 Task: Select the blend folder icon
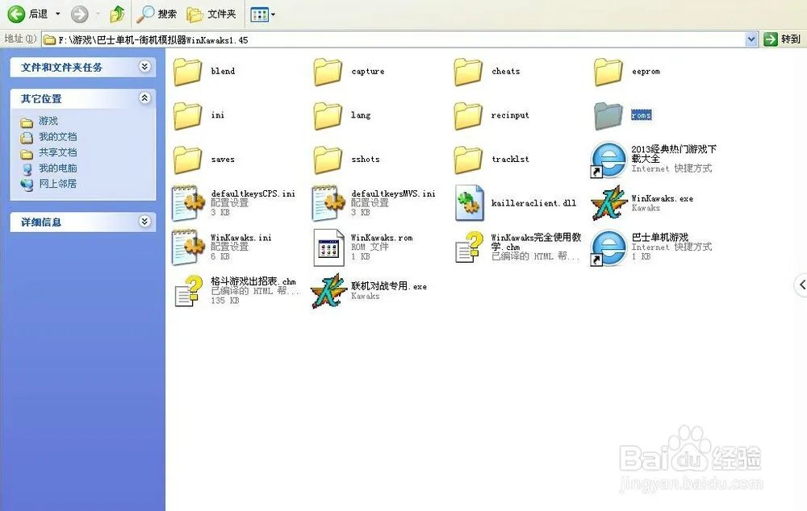[x=187, y=72]
